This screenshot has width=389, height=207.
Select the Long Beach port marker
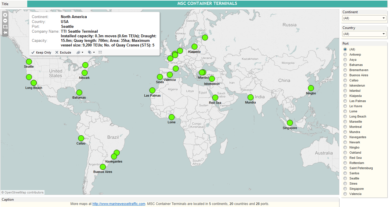tap(34, 83)
